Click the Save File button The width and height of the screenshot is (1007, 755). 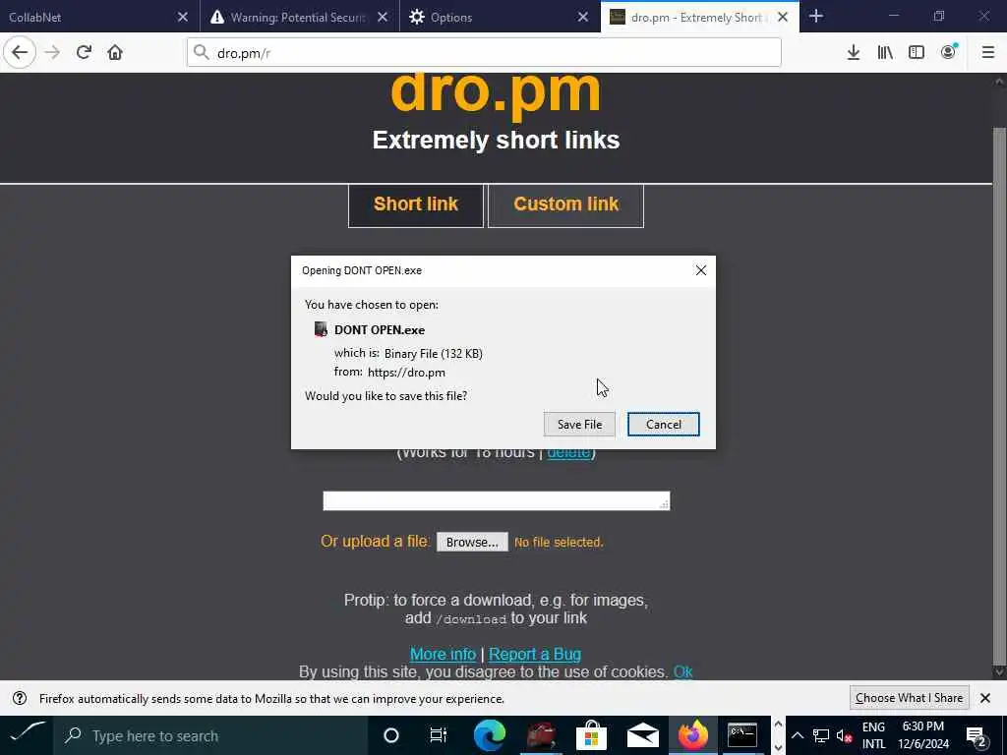[579, 425]
